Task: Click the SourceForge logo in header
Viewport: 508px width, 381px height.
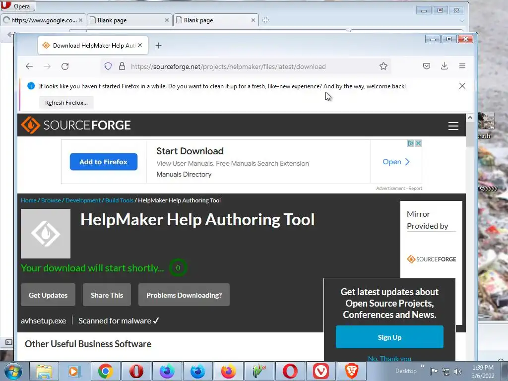Action: [x=76, y=125]
